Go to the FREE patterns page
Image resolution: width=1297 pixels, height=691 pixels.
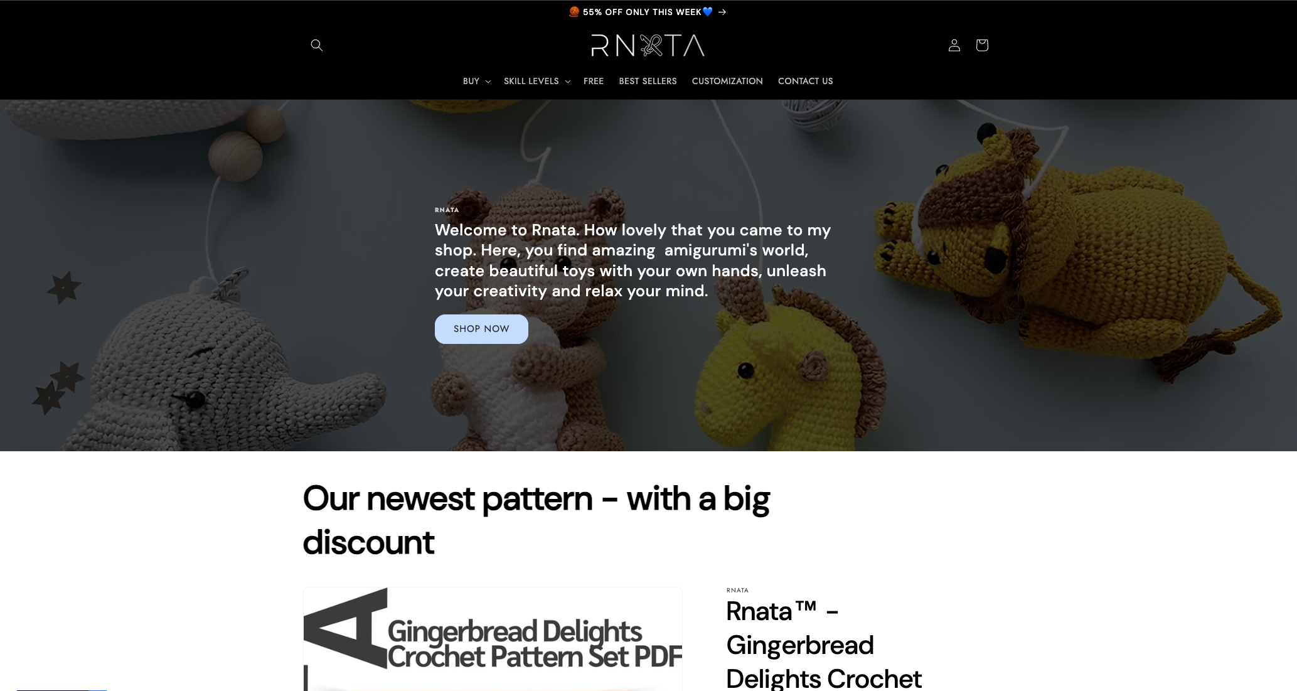click(594, 81)
